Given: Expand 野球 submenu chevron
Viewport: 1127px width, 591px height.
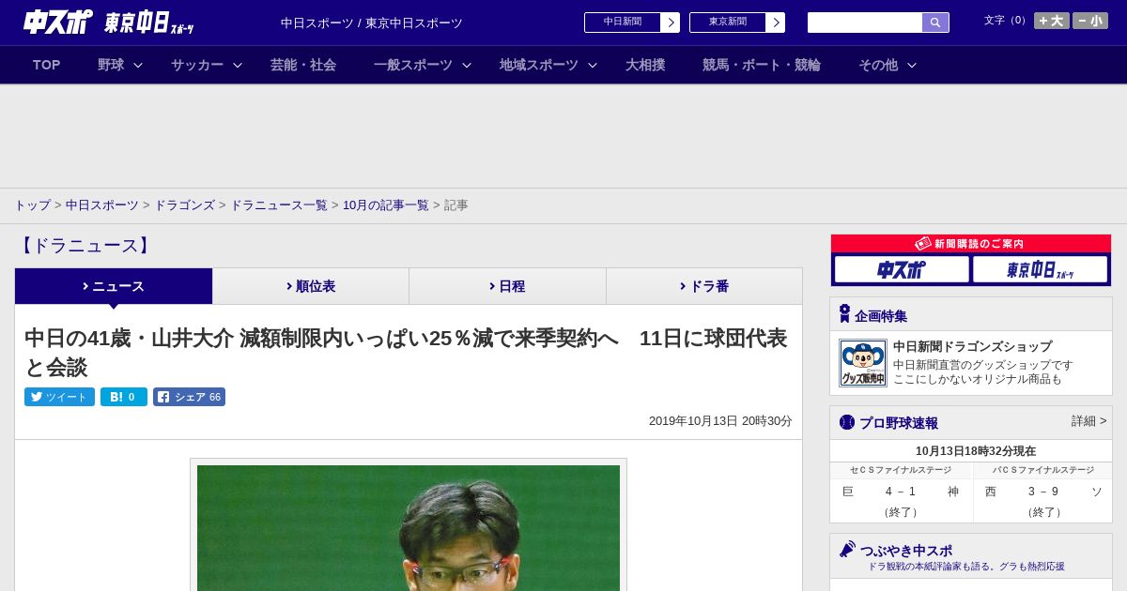Looking at the screenshot, I should coord(138,65).
